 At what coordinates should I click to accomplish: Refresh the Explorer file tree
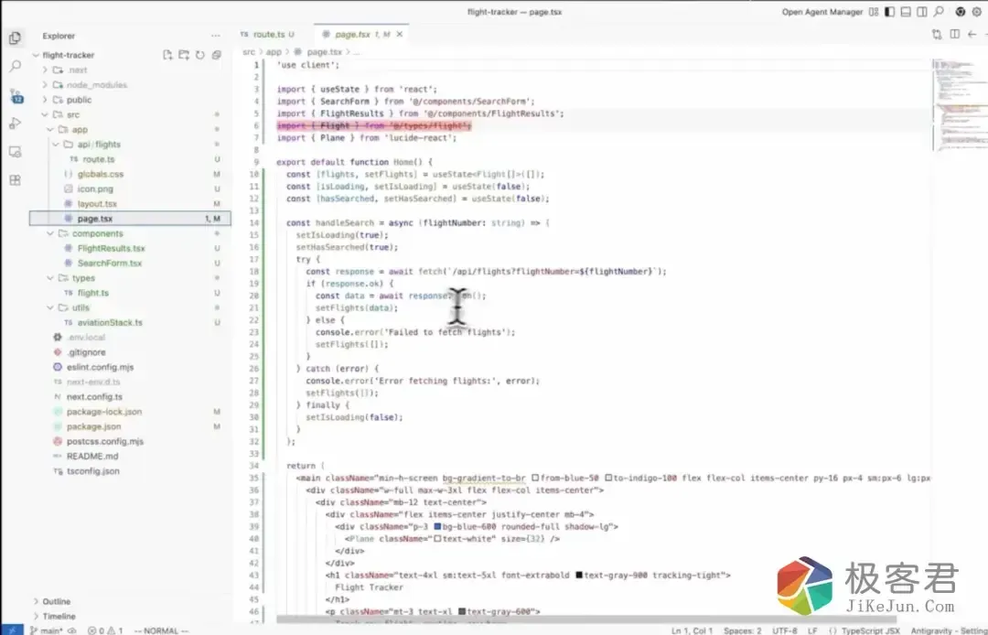[199, 55]
